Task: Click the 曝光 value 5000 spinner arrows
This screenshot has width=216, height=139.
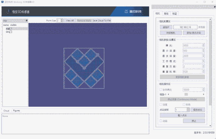Action: pos(203,45)
